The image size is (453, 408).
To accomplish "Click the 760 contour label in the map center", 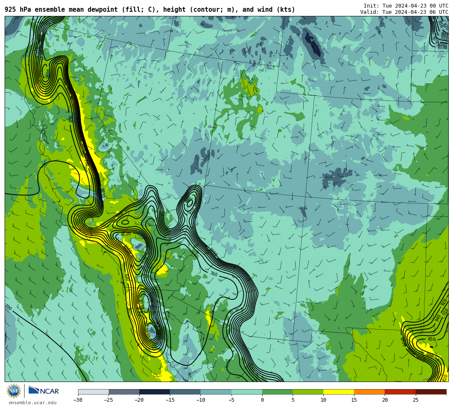I will pyautogui.click(x=214, y=274).
